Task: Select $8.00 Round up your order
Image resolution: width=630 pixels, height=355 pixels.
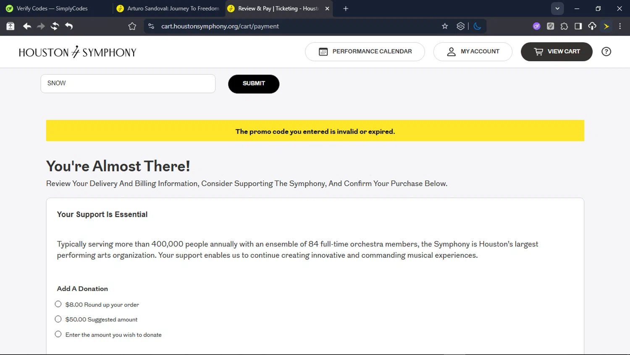Action: (x=58, y=304)
